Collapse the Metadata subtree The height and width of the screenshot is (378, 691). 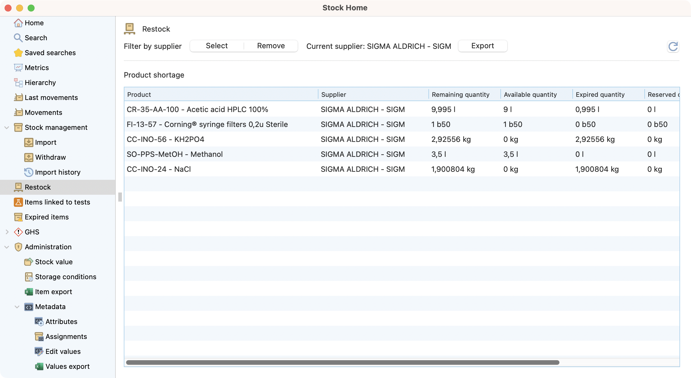tap(17, 307)
